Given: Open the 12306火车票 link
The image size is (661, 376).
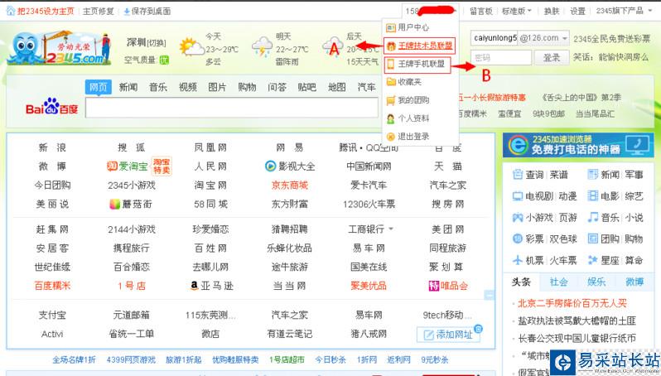Looking at the screenshot, I should 369,204.
